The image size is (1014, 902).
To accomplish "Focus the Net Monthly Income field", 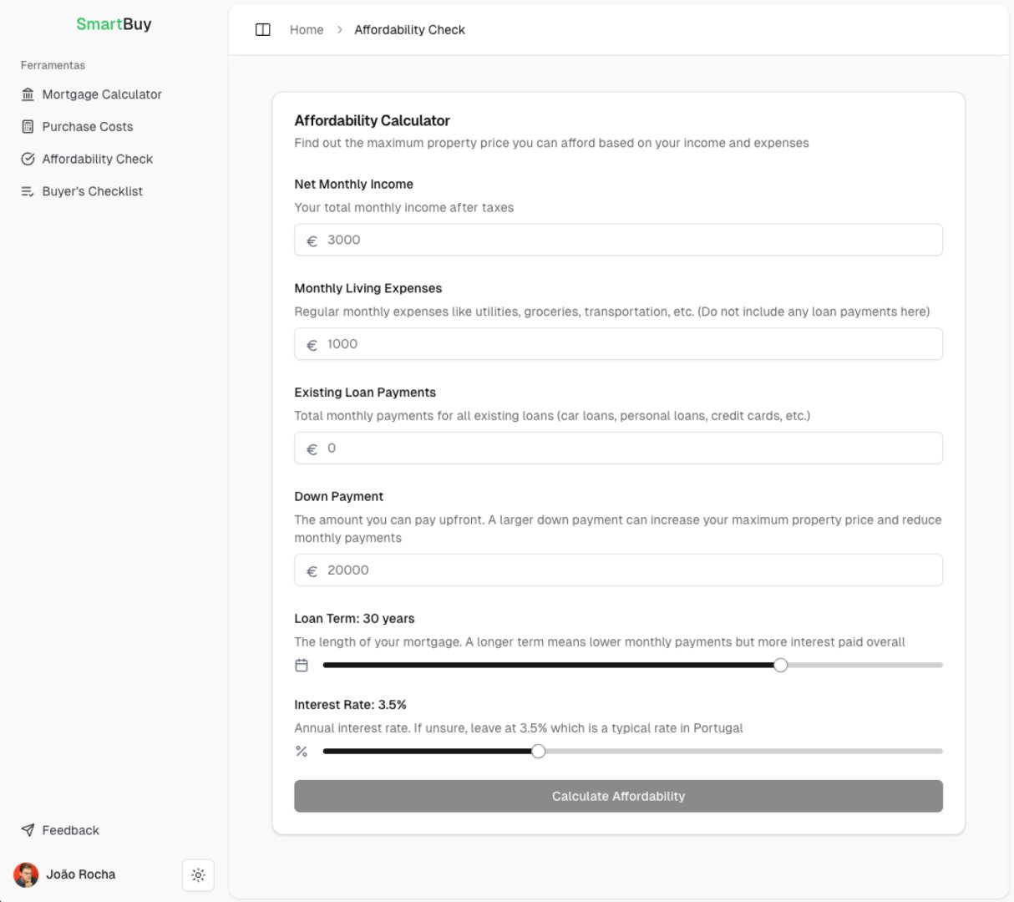I will [x=631, y=241].
